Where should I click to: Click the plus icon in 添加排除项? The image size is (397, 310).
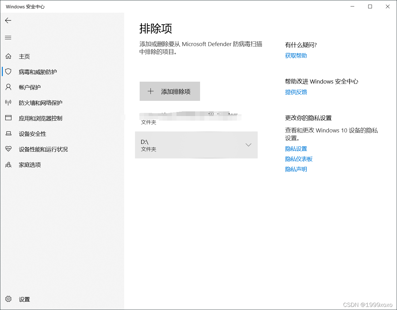(151, 91)
